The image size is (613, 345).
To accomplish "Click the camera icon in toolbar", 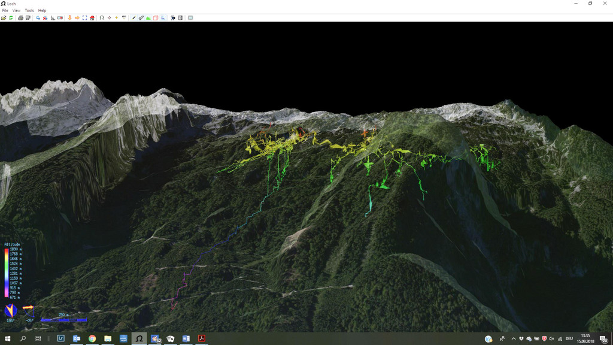I will coord(172,18).
